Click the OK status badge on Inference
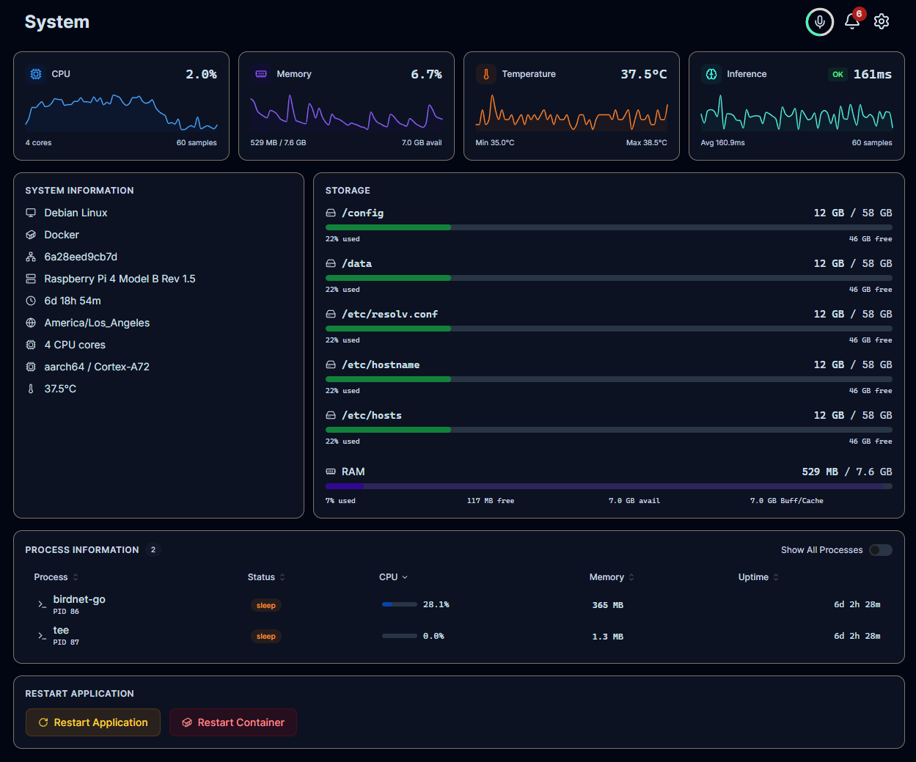916x762 pixels. click(x=838, y=74)
